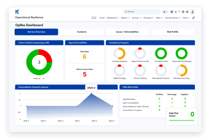Click the add (plus) square icon
Image resolution: width=210 pixels, height=140 pixels.
[x=172, y=12]
